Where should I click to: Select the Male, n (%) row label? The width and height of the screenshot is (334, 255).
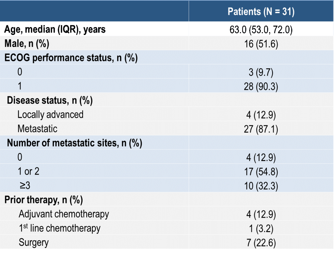click(27, 44)
